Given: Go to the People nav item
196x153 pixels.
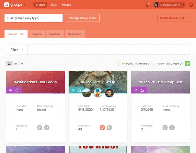Looking at the screenshot, I should 67,5.
